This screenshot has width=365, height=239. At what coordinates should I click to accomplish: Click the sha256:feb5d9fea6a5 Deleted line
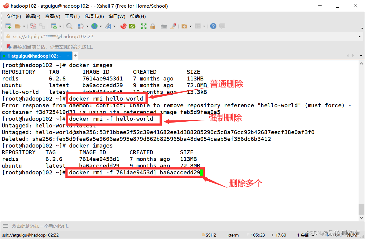(x=136, y=139)
